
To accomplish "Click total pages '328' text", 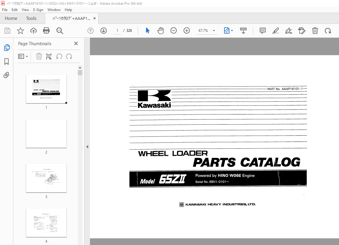I will 129,31.
